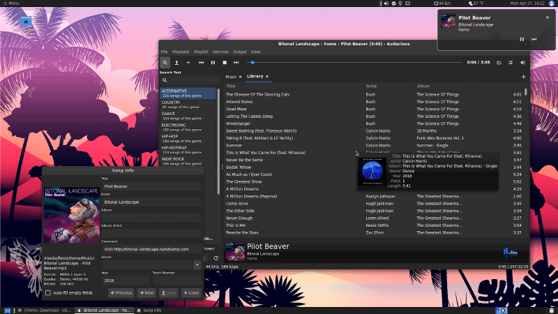The width and height of the screenshot is (558, 314).
Task: Open the View menu
Action: [x=255, y=52]
